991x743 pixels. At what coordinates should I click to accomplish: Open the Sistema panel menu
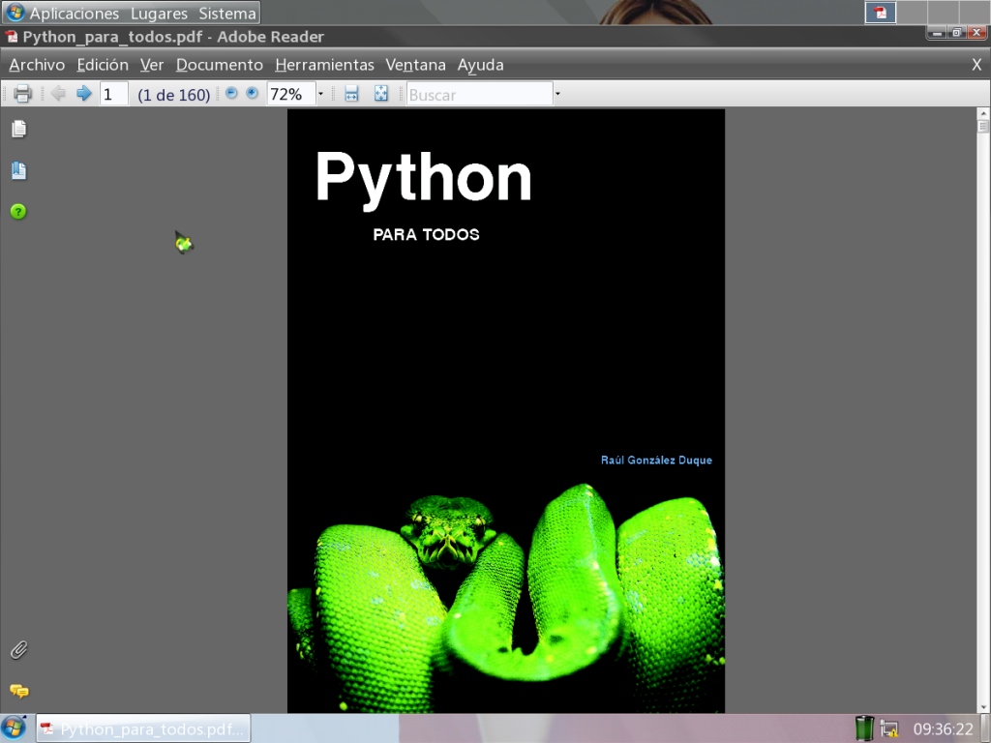(227, 14)
